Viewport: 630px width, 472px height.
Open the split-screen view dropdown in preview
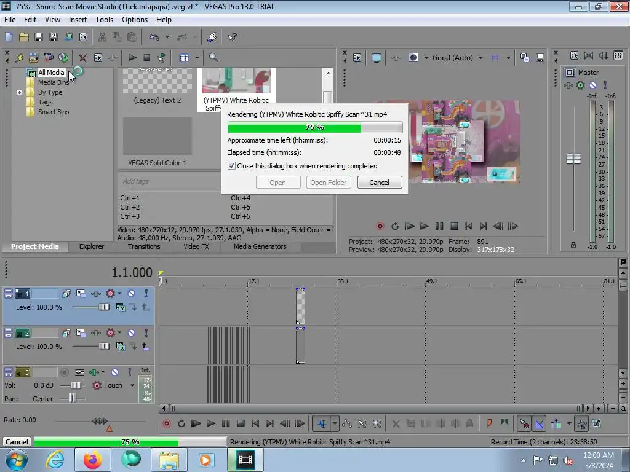click(x=426, y=58)
